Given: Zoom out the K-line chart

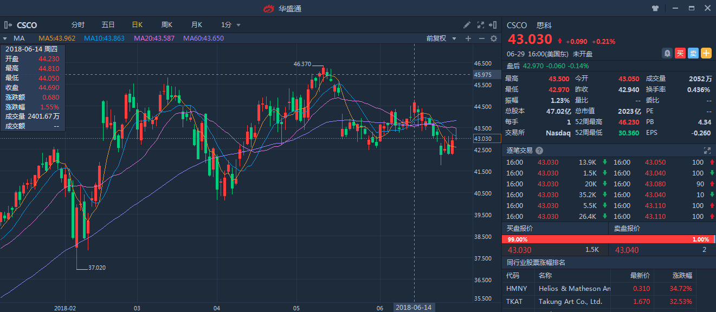Looking at the screenshot, I should tap(481, 38).
